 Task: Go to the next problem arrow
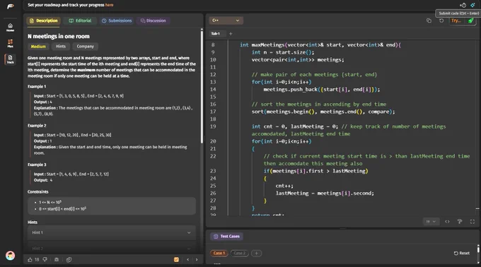197,260
